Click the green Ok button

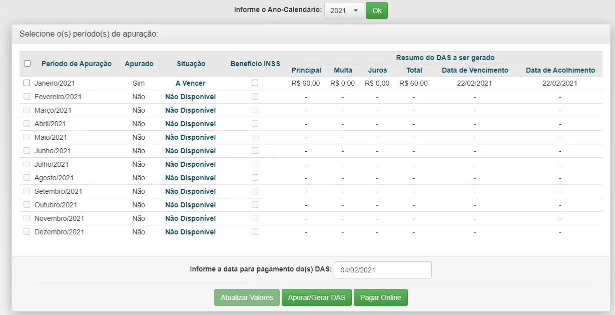(x=376, y=11)
